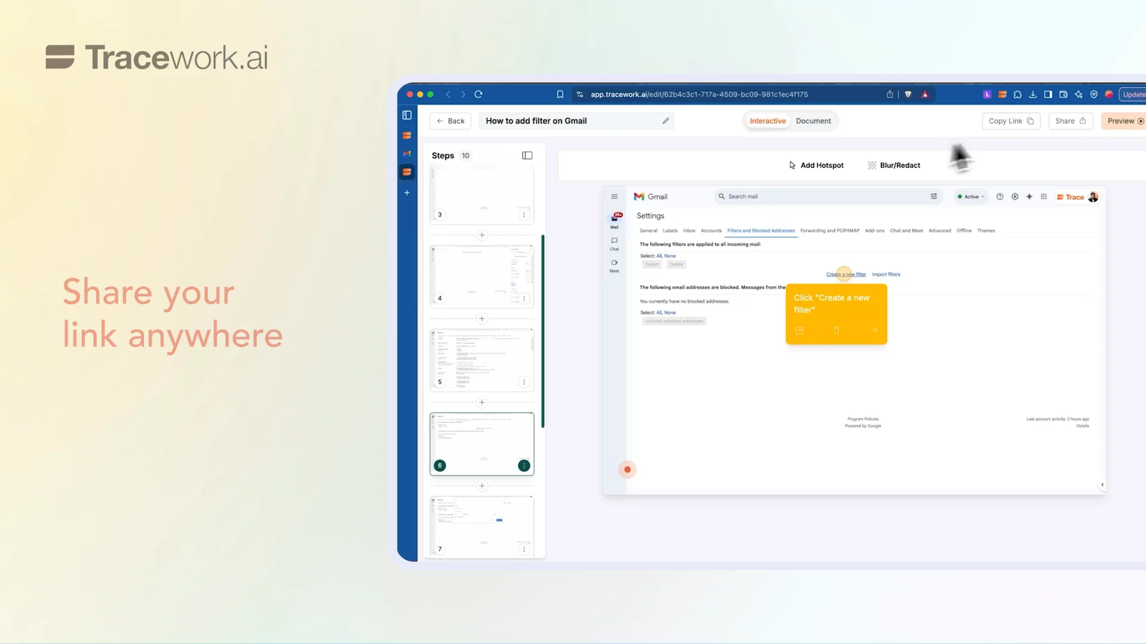1146x644 pixels.
Task: Open the options menu for step 3
Action: (524, 215)
